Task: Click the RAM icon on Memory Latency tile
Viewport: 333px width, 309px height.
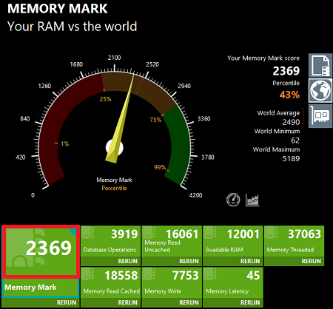Action: (210, 274)
